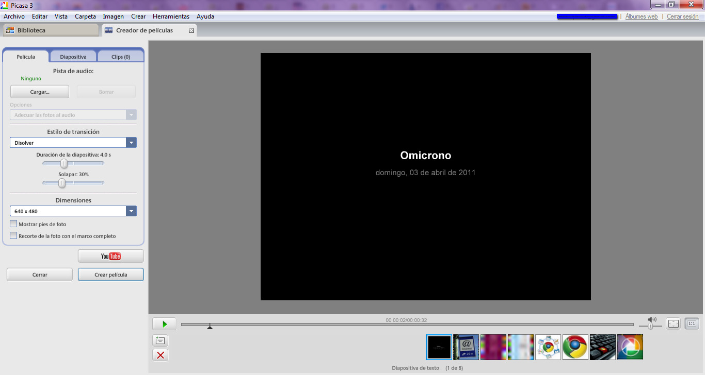The image size is (705, 375).
Task: Expand the 'Dimensiones' dropdown
Action: click(132, 211)
